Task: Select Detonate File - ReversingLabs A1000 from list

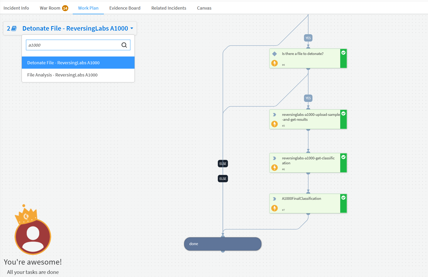Action: [x=78, y=63]
